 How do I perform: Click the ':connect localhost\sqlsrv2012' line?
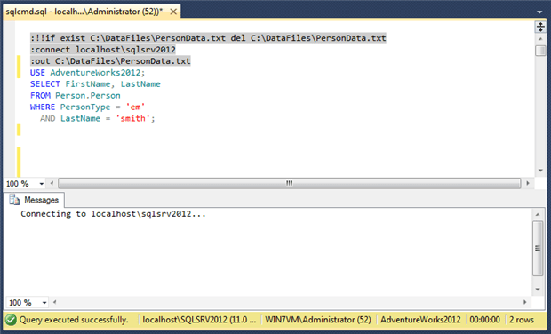pos(102,50)
